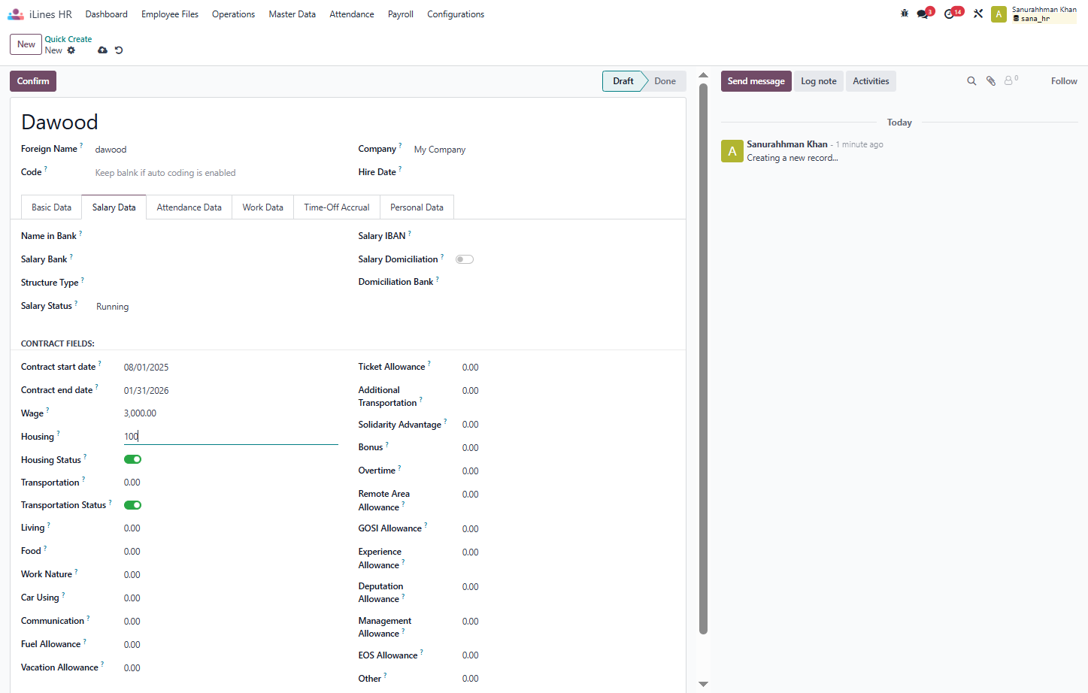
Task: Show help tooltip for Wage
Action: pyautogui.click(x=47, y=410)
